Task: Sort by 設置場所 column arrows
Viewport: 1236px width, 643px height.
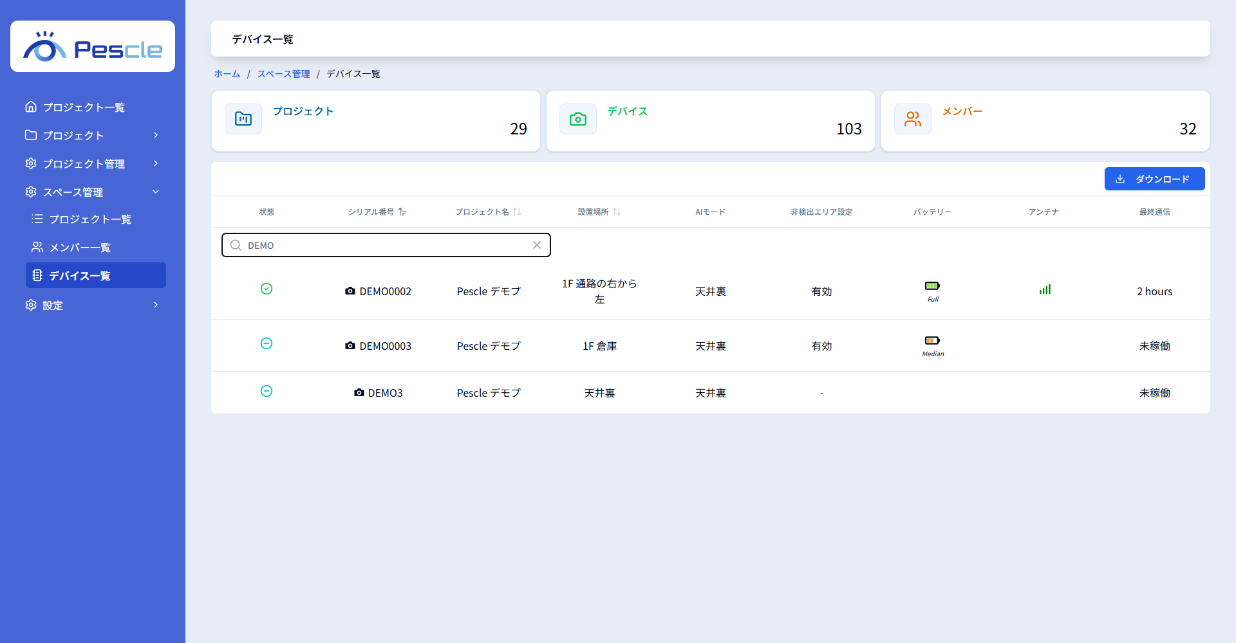Action: [x=617, y=212]
